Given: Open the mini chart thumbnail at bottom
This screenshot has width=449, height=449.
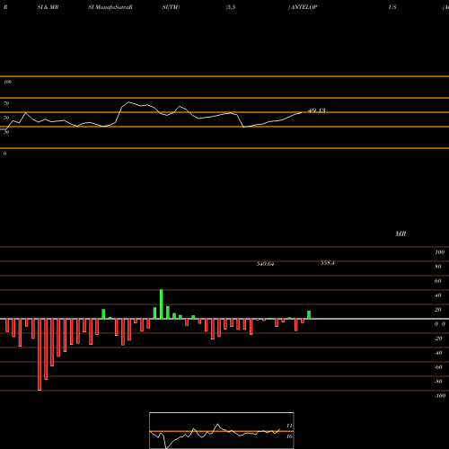Looking at the screenshot, I should click(222, 430).
